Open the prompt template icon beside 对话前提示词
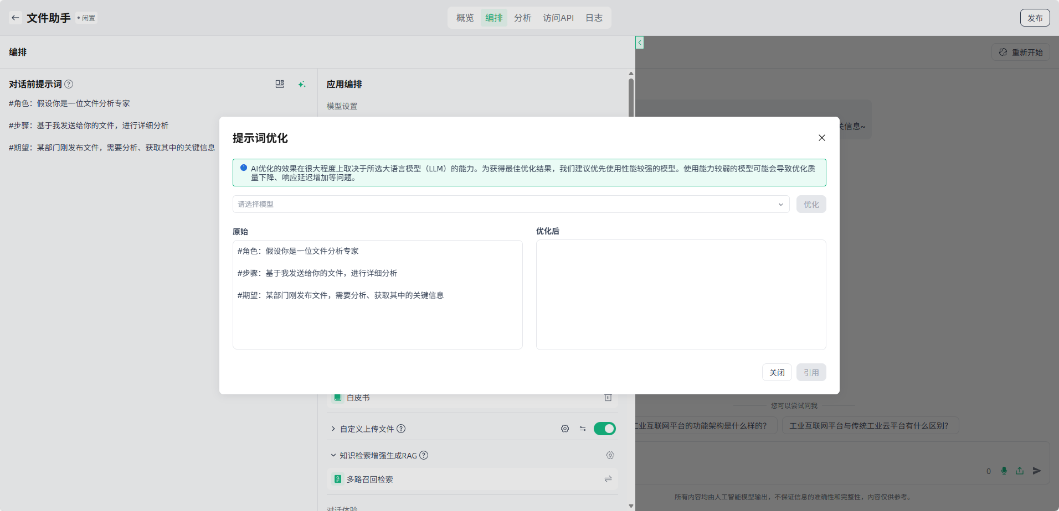1059x511 pixels. coord(280,84)
